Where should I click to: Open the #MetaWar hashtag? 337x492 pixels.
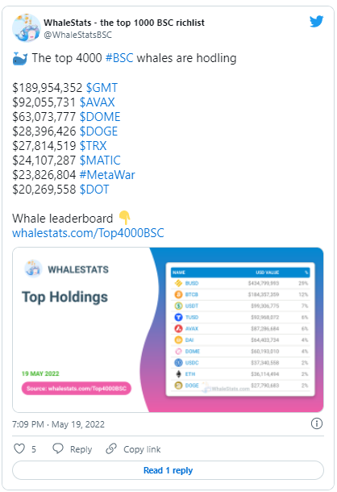point(107,175)
